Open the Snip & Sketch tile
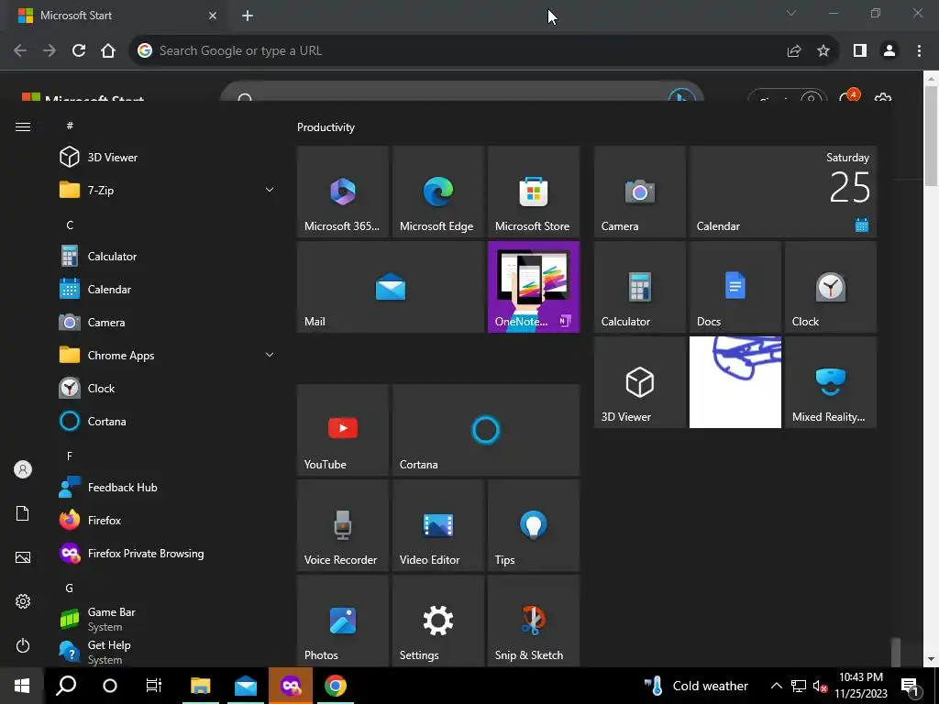 point(534,621)
